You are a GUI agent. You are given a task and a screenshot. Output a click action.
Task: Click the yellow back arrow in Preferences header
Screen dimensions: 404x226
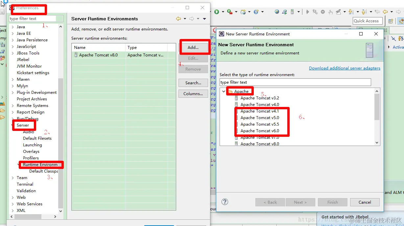coord(178,19)
